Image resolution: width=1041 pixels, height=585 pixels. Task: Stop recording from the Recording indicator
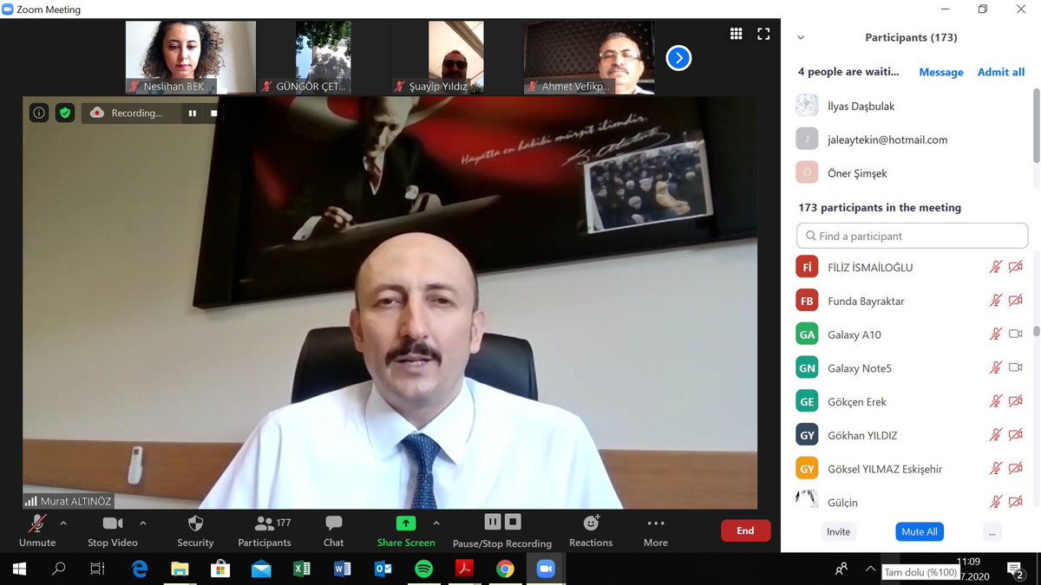pos(213,113)
